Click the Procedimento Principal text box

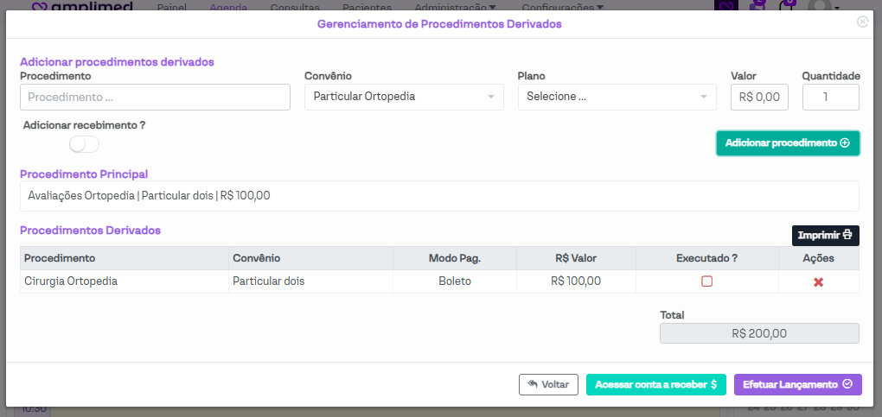tap(439, 196)
